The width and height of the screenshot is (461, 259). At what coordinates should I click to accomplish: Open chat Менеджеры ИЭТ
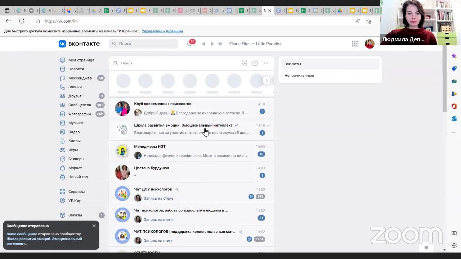(x=191, y=151)
